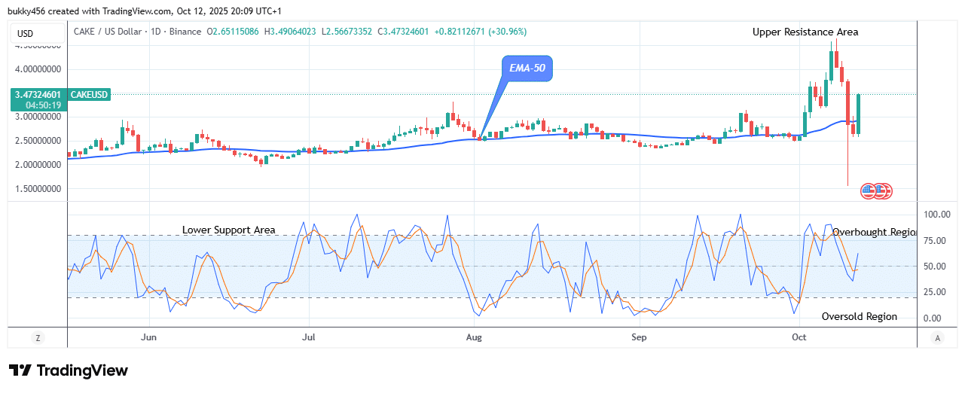Select the Upper Resistance Area text annotation
965x393 pixels.
coord(805,32)
